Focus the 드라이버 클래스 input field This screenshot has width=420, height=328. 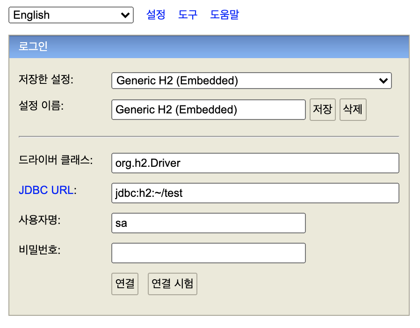point(255,163)
